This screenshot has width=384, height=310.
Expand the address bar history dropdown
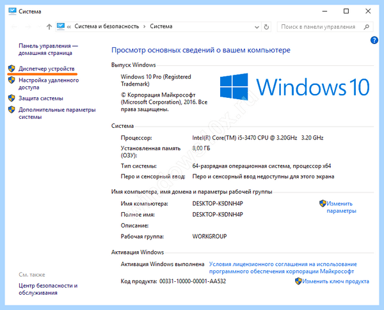[x=257, y=27]
